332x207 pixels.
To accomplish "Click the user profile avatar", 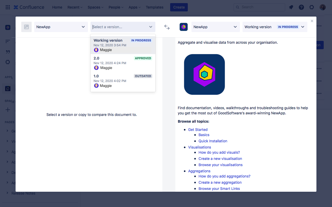I will click(x=322, y=7).
